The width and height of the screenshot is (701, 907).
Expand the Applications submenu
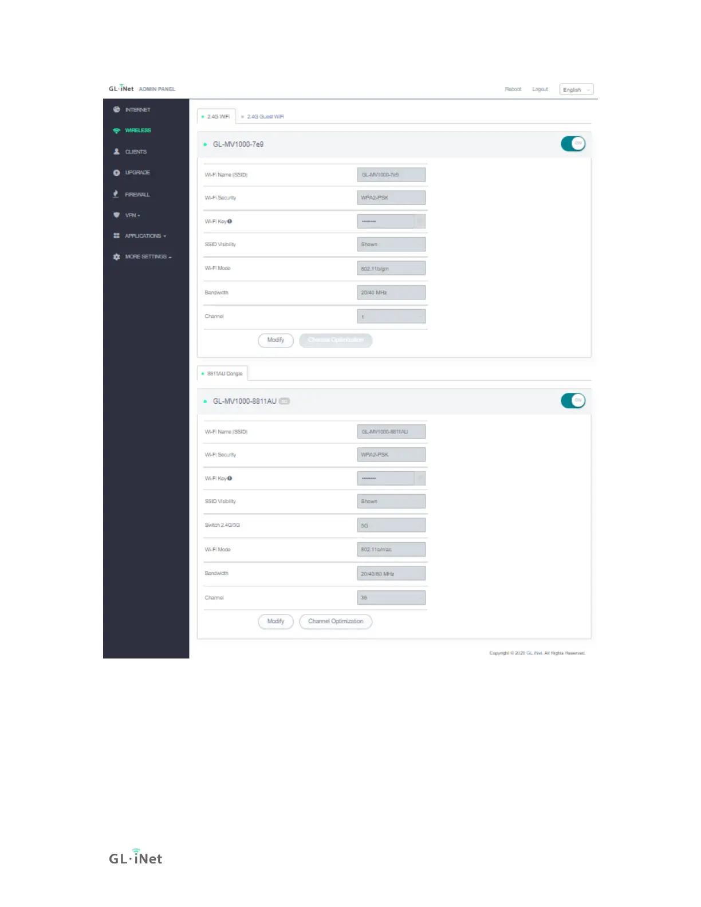point(145,236)
